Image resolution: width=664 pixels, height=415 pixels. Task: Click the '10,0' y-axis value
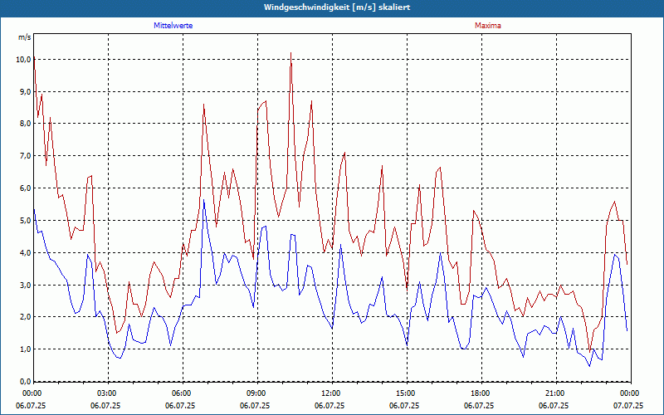click(23, 59)
